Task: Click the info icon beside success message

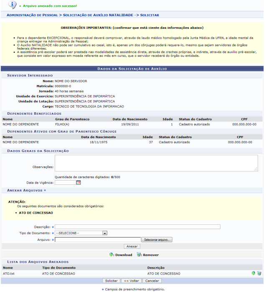Action: (13, 5)
